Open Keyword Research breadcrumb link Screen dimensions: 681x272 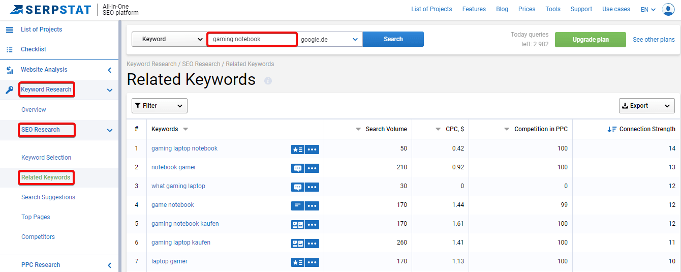click(x=151, y=64)
